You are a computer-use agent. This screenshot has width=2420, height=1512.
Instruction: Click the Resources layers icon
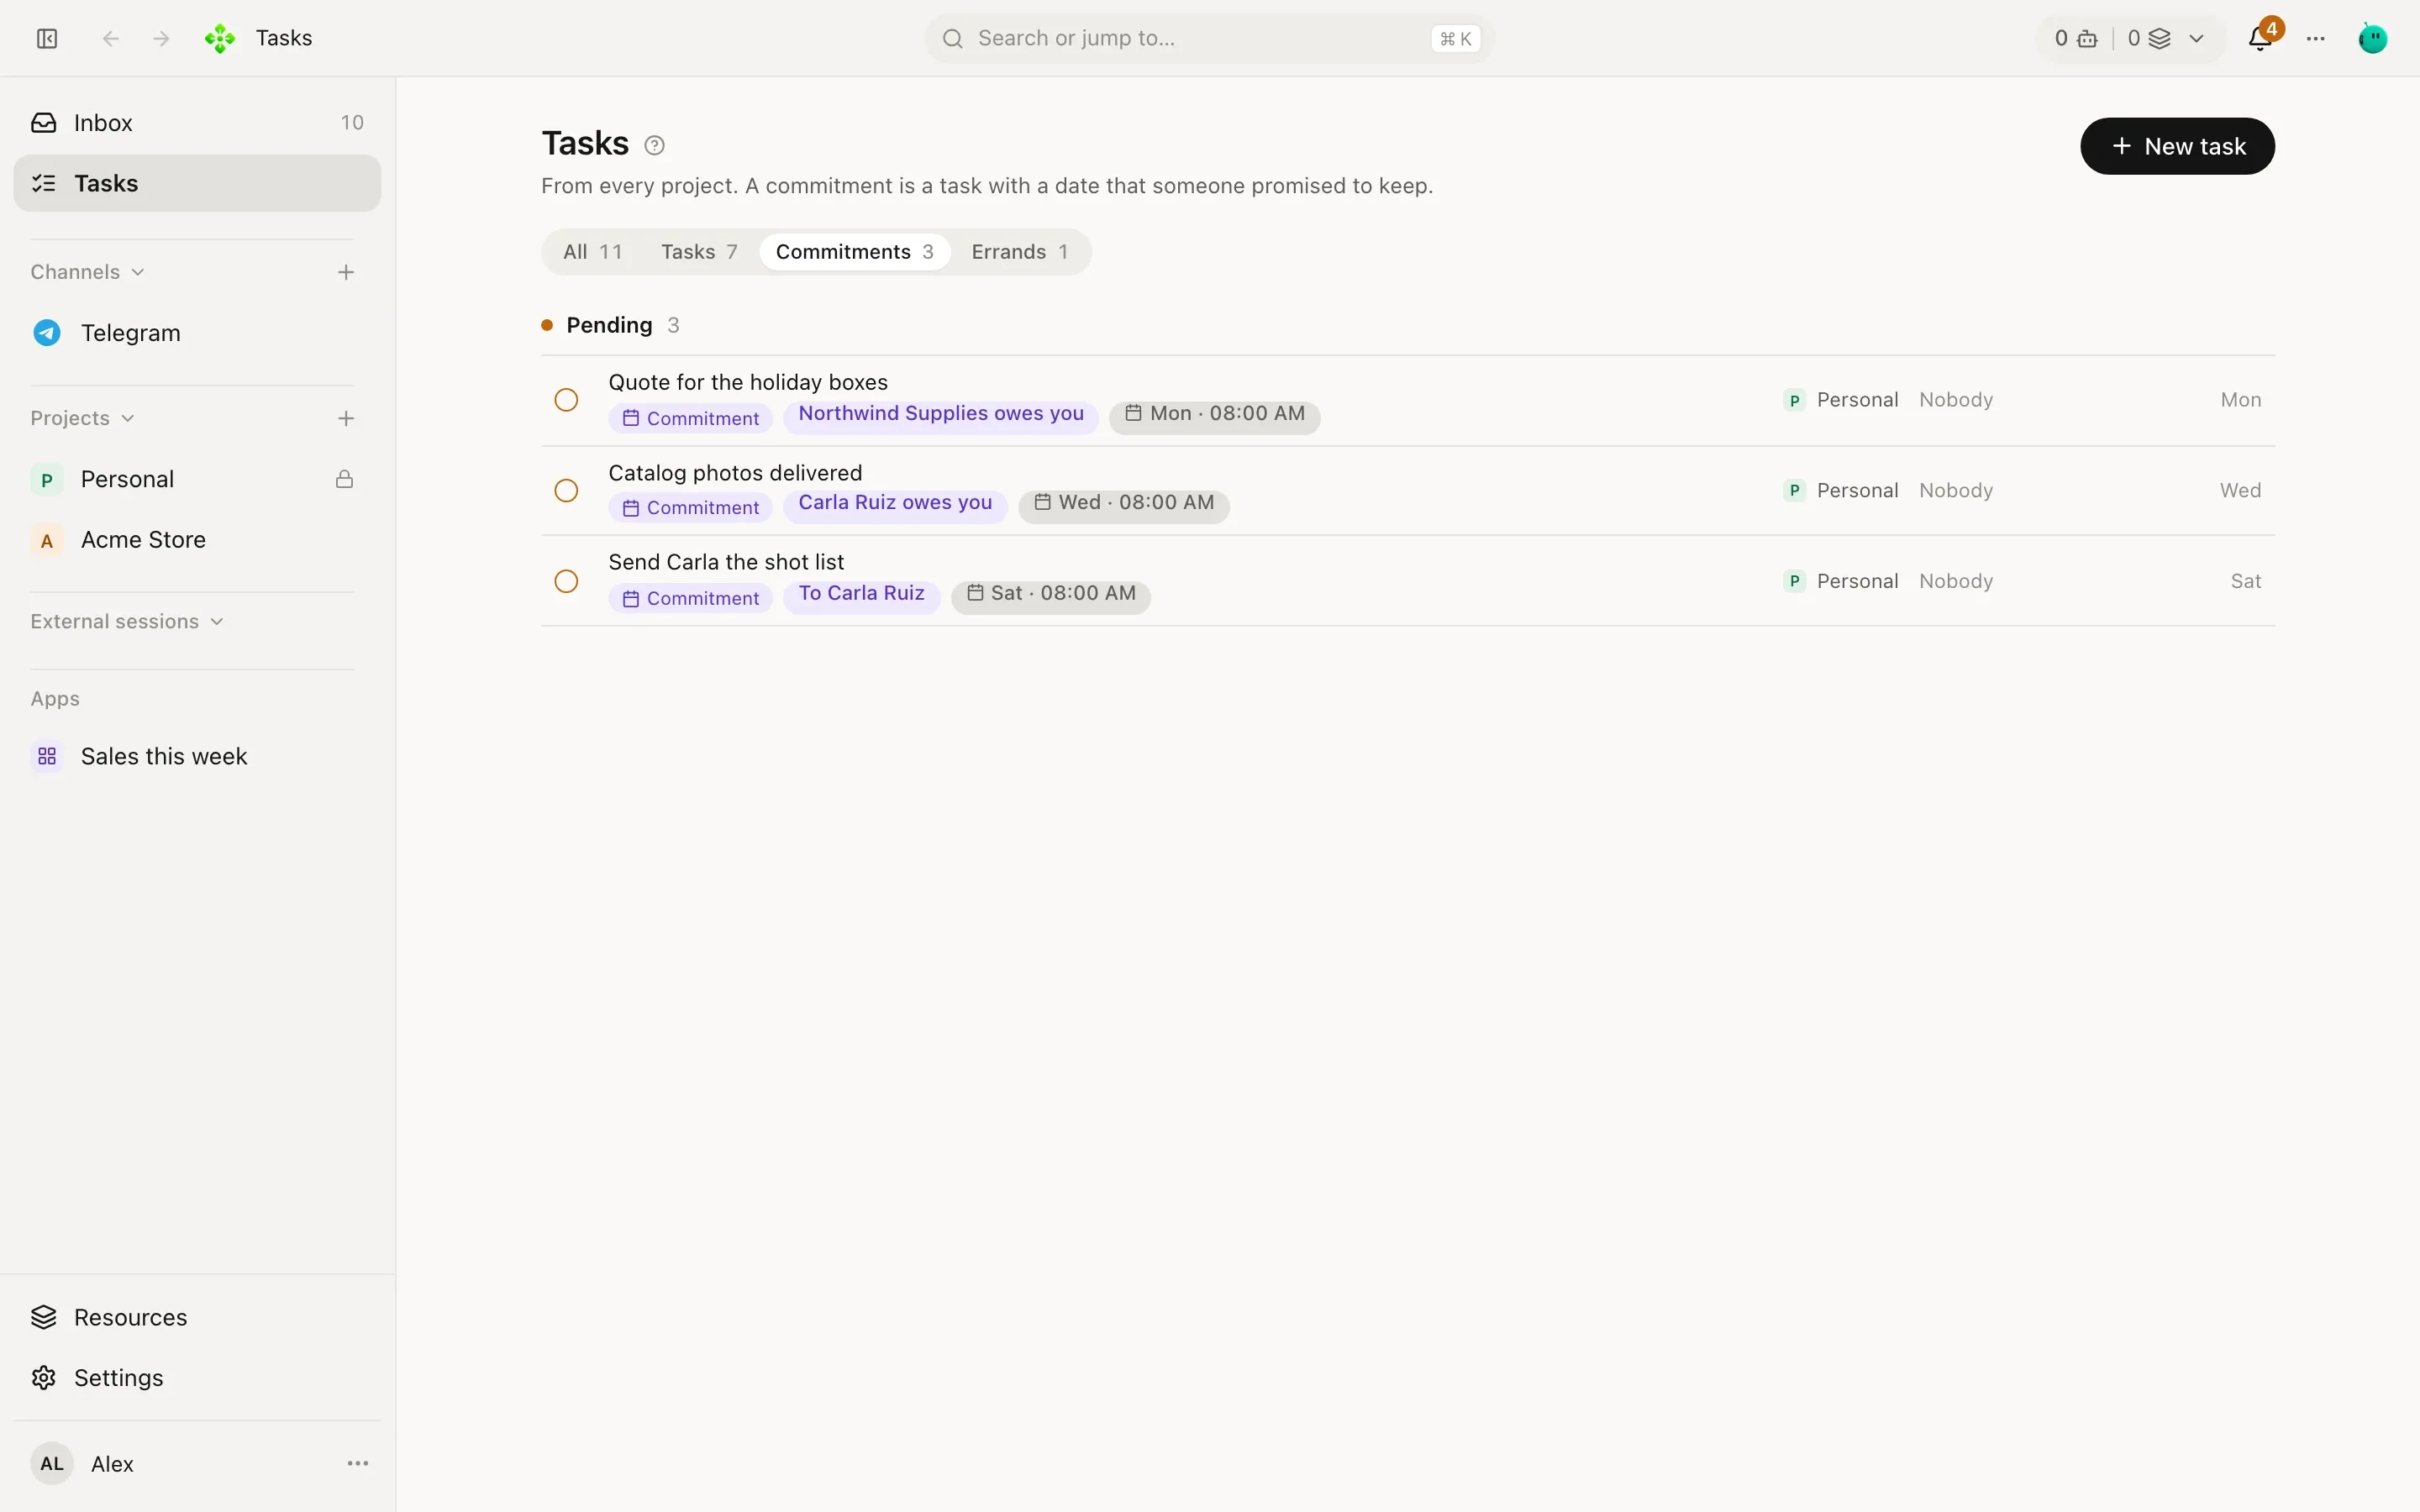(x=44, y=1317)
